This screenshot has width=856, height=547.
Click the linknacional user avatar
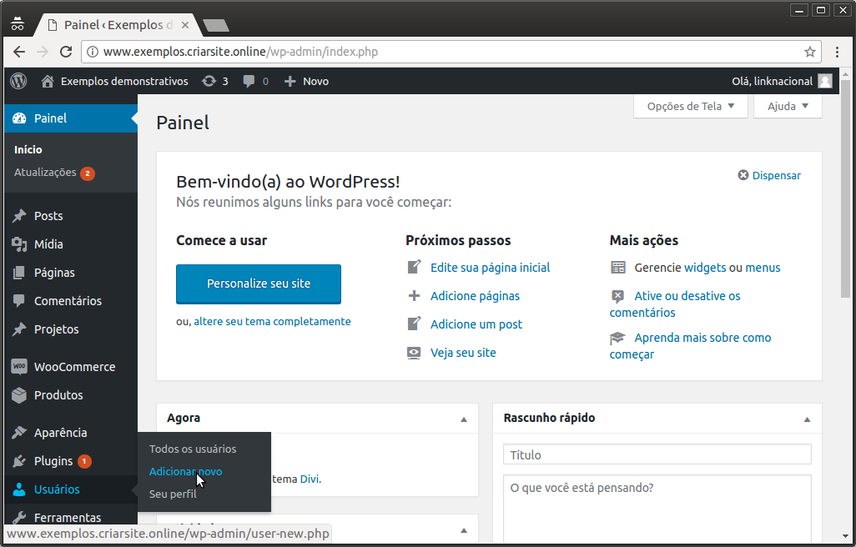pyautogui.click(x=825, y=81)
